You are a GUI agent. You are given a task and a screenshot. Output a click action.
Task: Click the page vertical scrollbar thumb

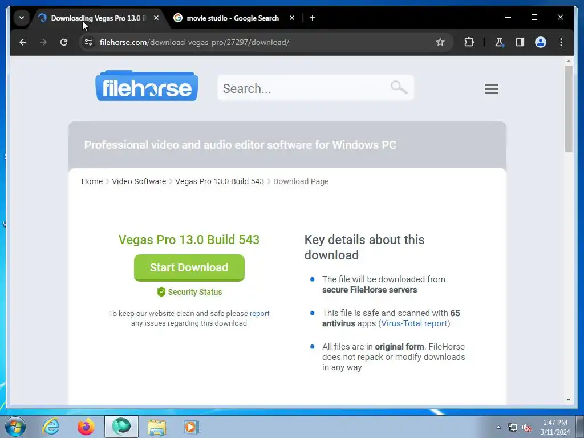point(569,109)
